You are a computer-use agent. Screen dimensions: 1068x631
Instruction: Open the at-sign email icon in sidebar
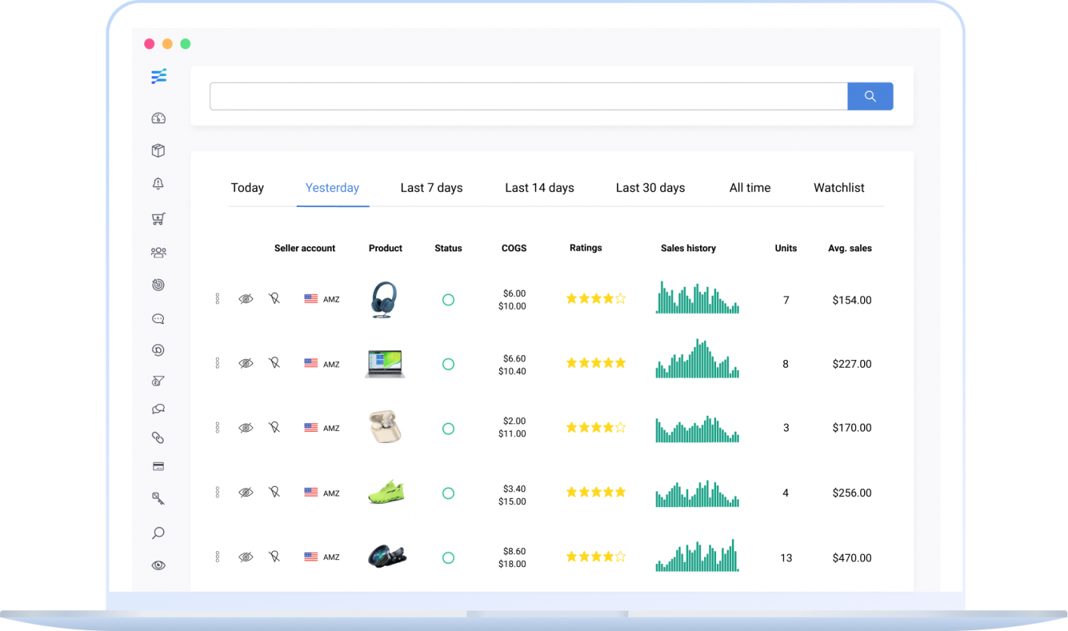(158, 350)
